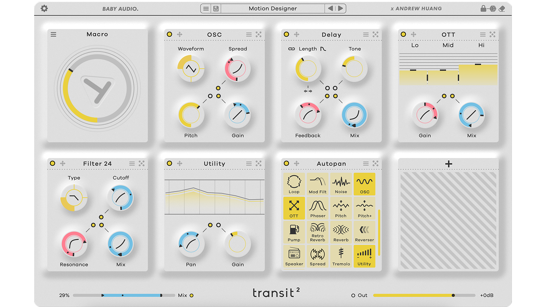Screen dimensions: 546x307
Task: Click the Filter 24 Type knob
Action: (x=74, y=197)
